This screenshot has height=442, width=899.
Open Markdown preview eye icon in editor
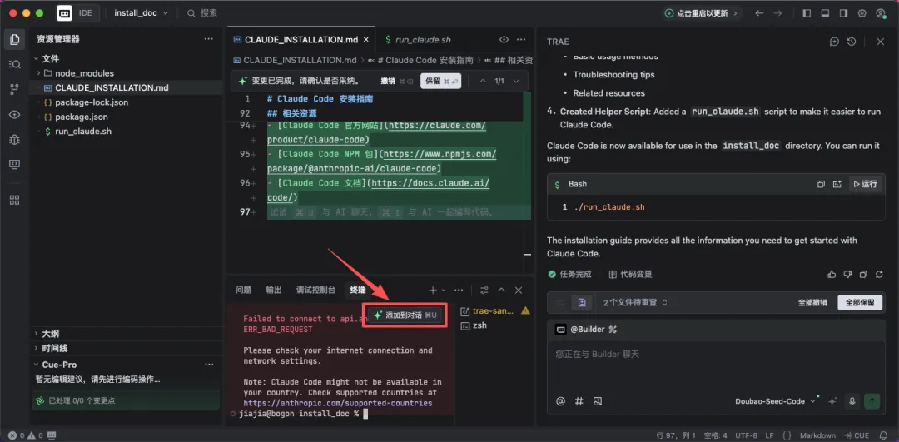504,40
